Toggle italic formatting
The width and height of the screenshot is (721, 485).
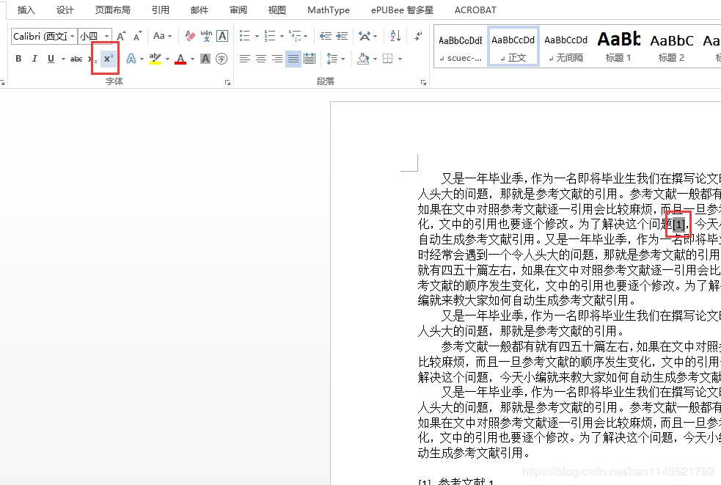pyautogui.click(x=34, y=59)
